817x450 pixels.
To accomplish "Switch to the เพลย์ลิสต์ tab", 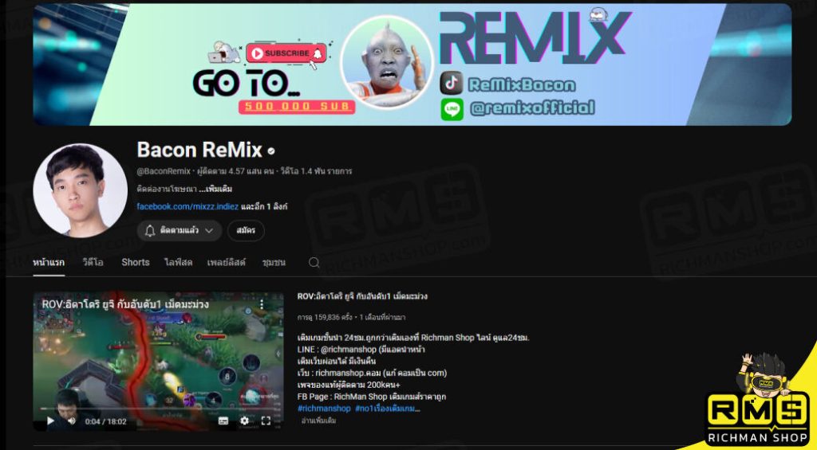I will [x=227, y=262].
